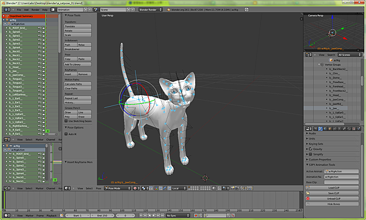Click the red auto-keyframe record button
This screenshot has height=220, width=366.
point(196,216)
